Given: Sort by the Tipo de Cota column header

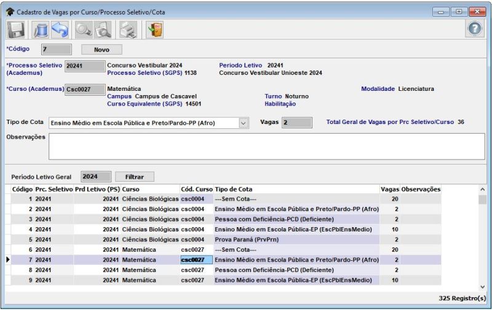Looking at the screenshot, I should coord(295,189).
